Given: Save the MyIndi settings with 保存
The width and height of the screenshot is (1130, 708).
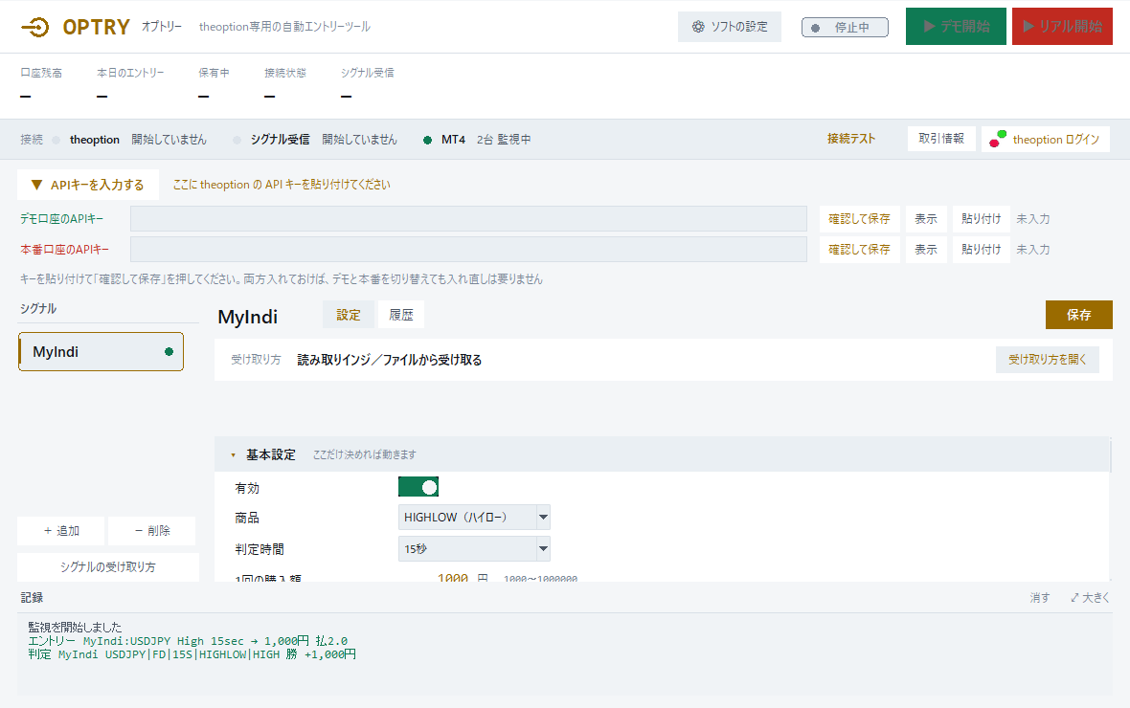Looking at the screenshot, I should tap(1079, 315).
